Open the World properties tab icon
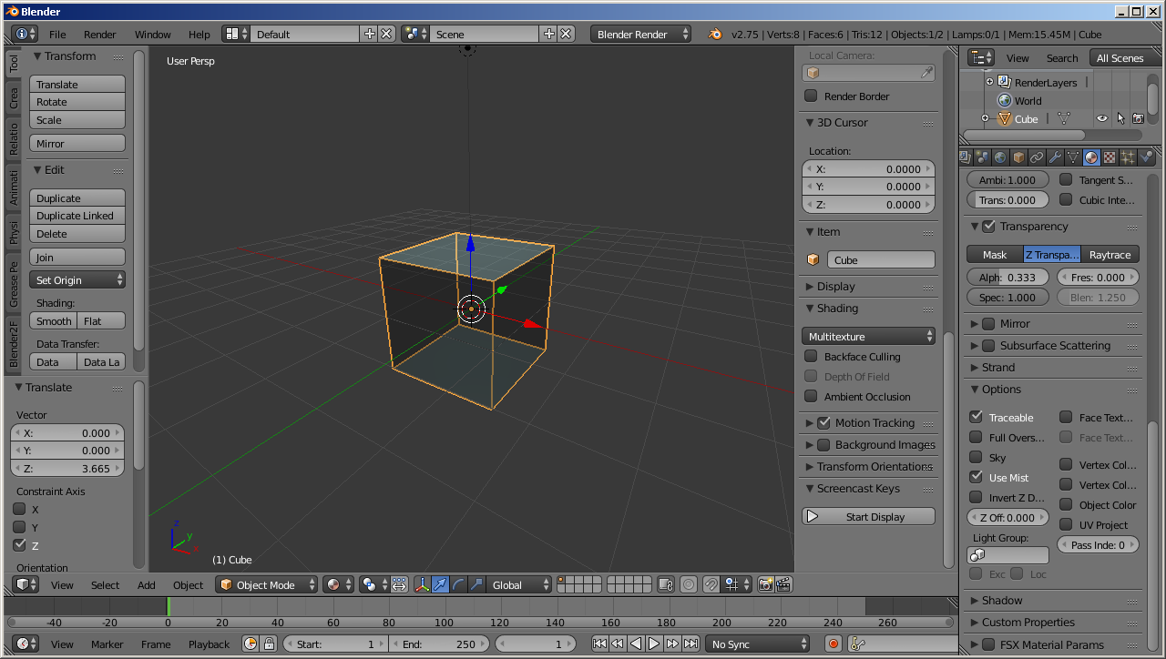The image size is (1166, 659). click(1000, 157)
